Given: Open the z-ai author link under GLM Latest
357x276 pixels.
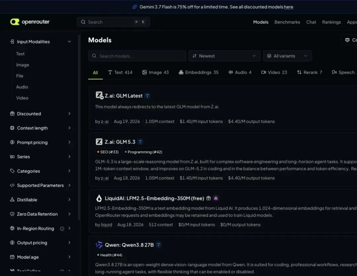Looking at the screenshot, I should [105, 122].
